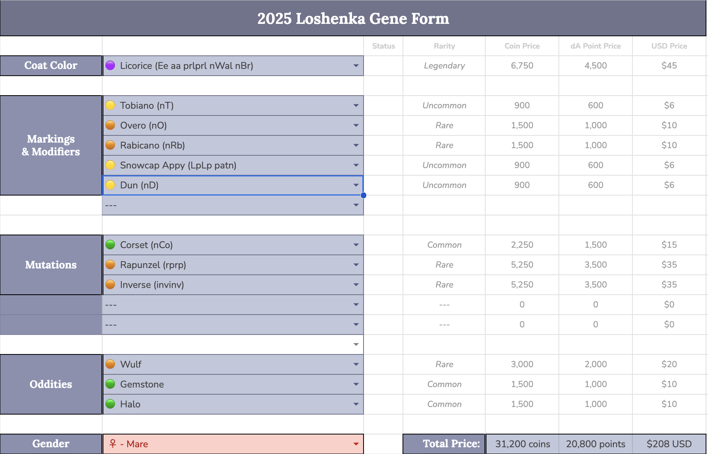Image resolution: width=708 pixels, height=454 pixels.
Task: Click the yellow dot beside Snowcap Appy
Action: (110, 165)
